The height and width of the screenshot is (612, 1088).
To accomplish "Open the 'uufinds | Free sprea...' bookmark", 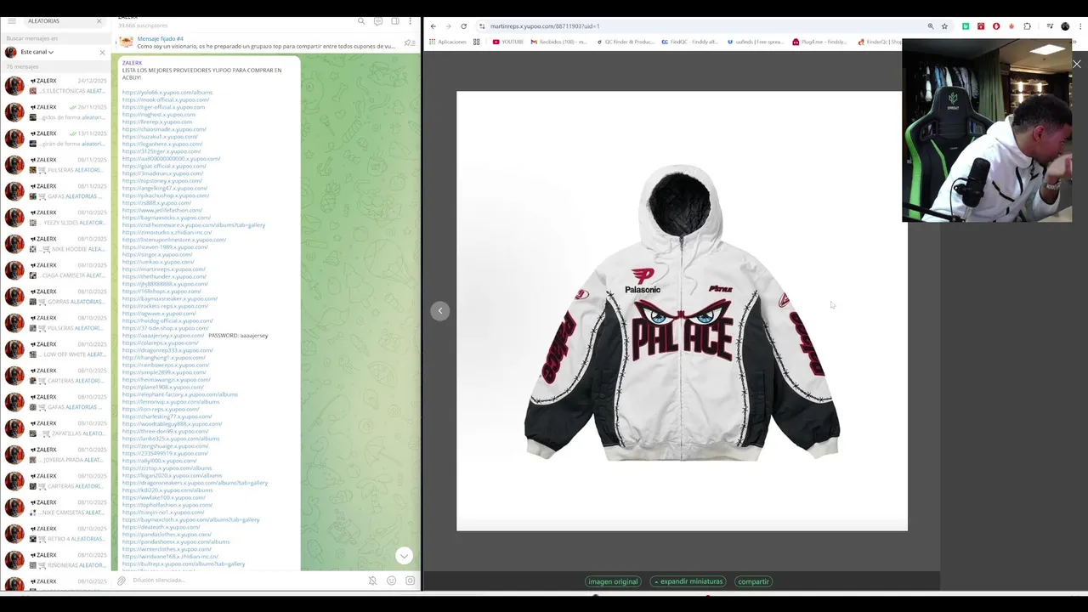I will click(755, 42).
